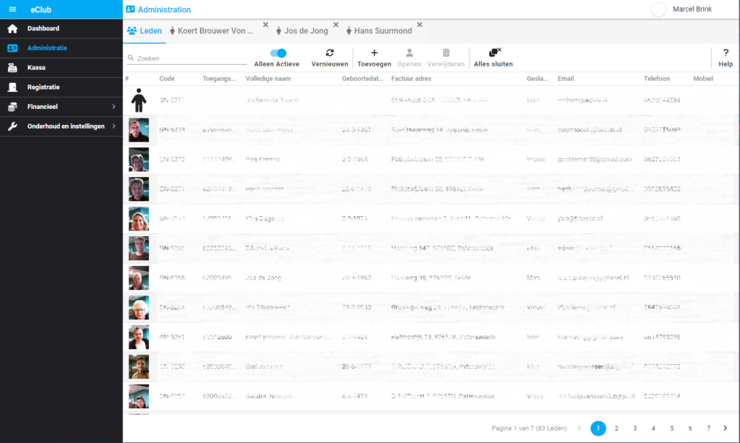Open Kassa cash register in sidebar
The height and width of the screenshot is (443, 740).
(12, 68)
